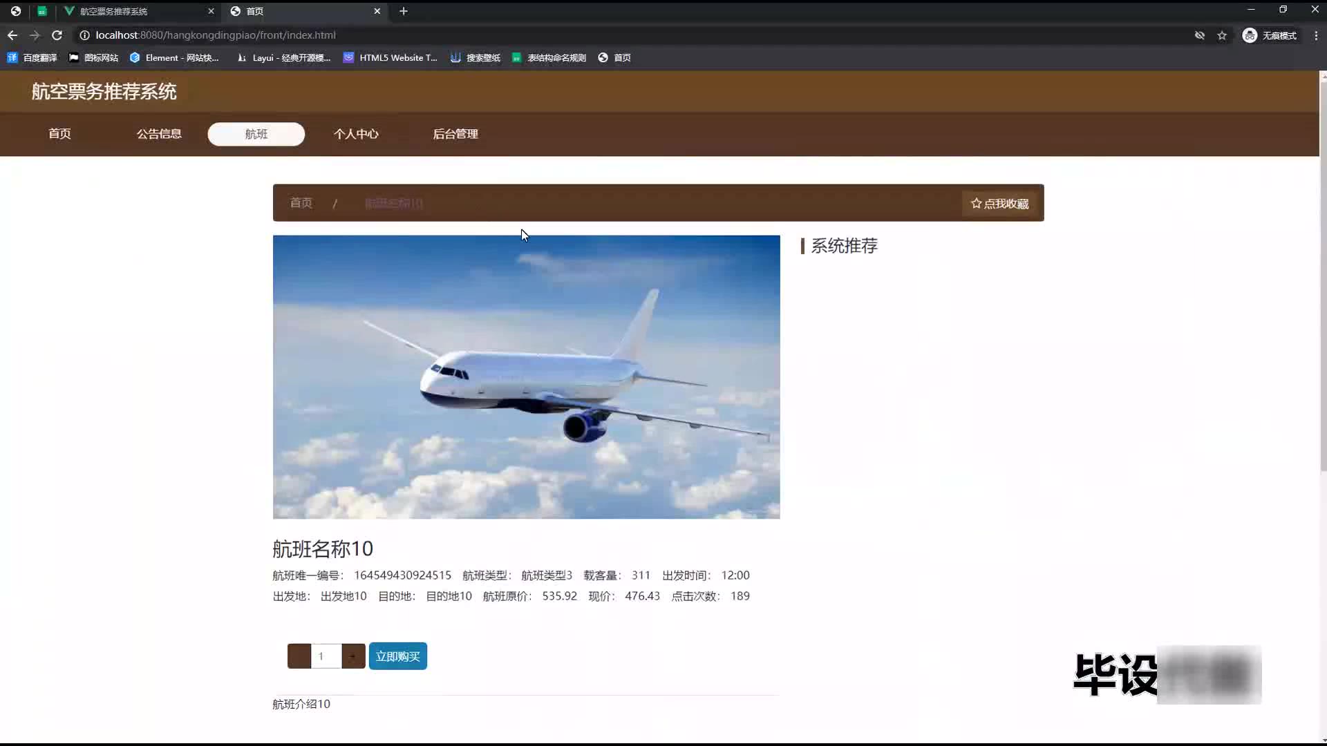Switch to the 航空票务推荐系统 browser tab

point(138,11)
